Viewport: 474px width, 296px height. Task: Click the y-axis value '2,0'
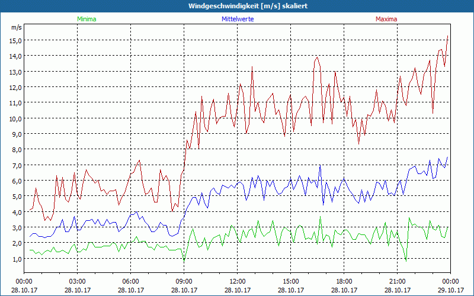(17, 243)
